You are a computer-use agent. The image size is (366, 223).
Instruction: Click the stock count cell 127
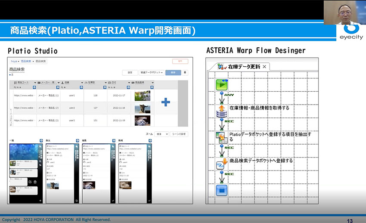pyautogui.click(x=95, y=108)
